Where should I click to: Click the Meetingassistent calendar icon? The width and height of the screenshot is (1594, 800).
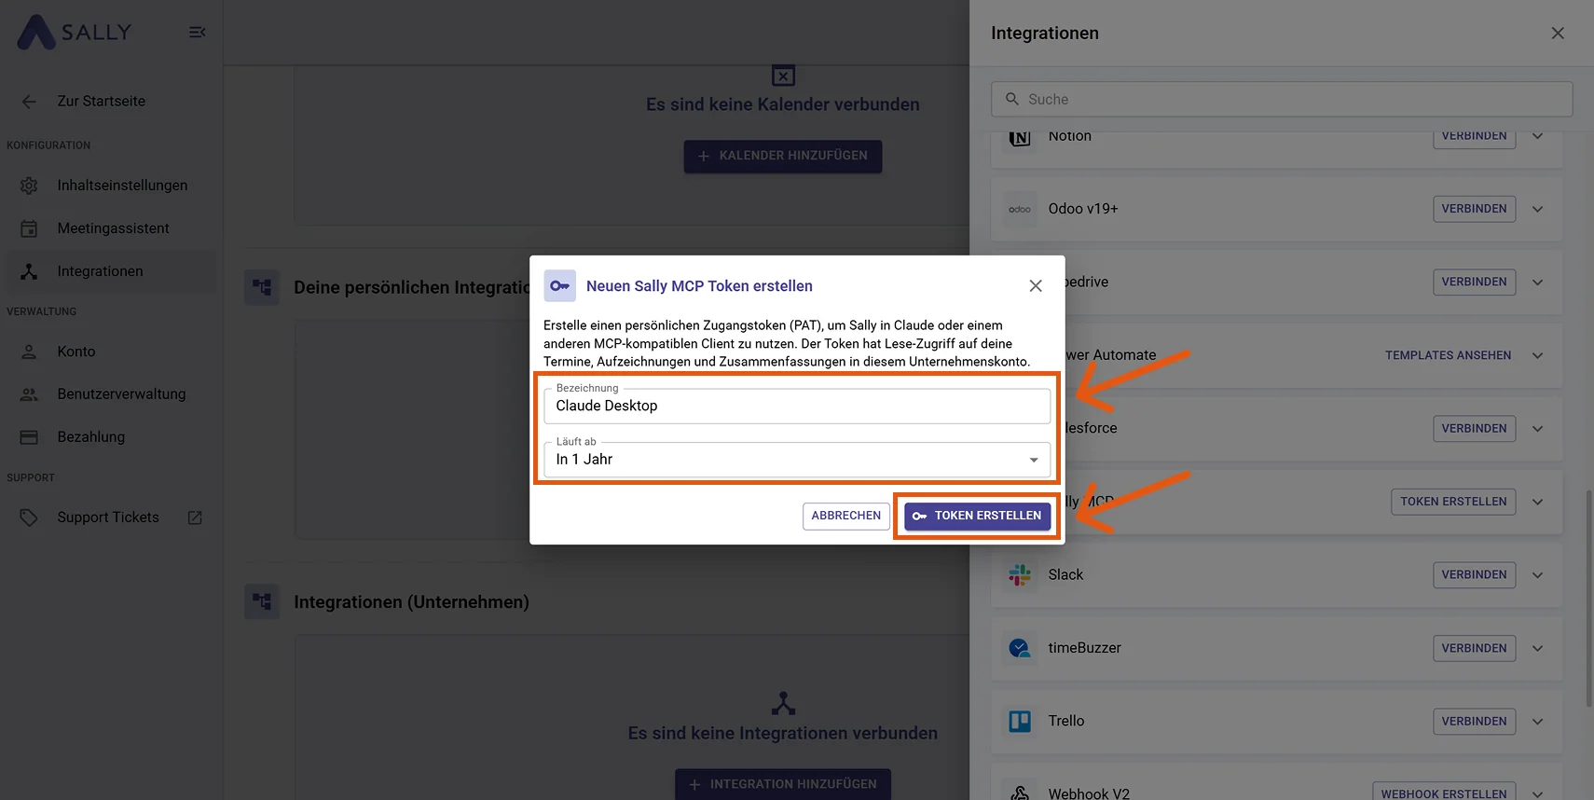pos(29,228)
